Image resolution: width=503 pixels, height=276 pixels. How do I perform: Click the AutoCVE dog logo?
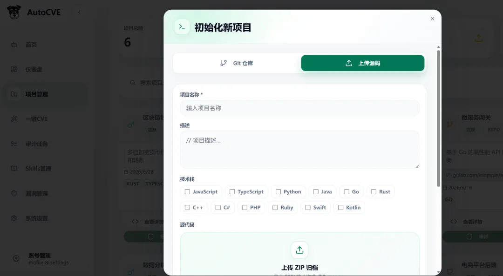point(14,12)
